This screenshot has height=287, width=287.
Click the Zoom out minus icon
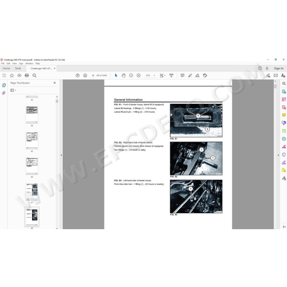coord(131,75)
